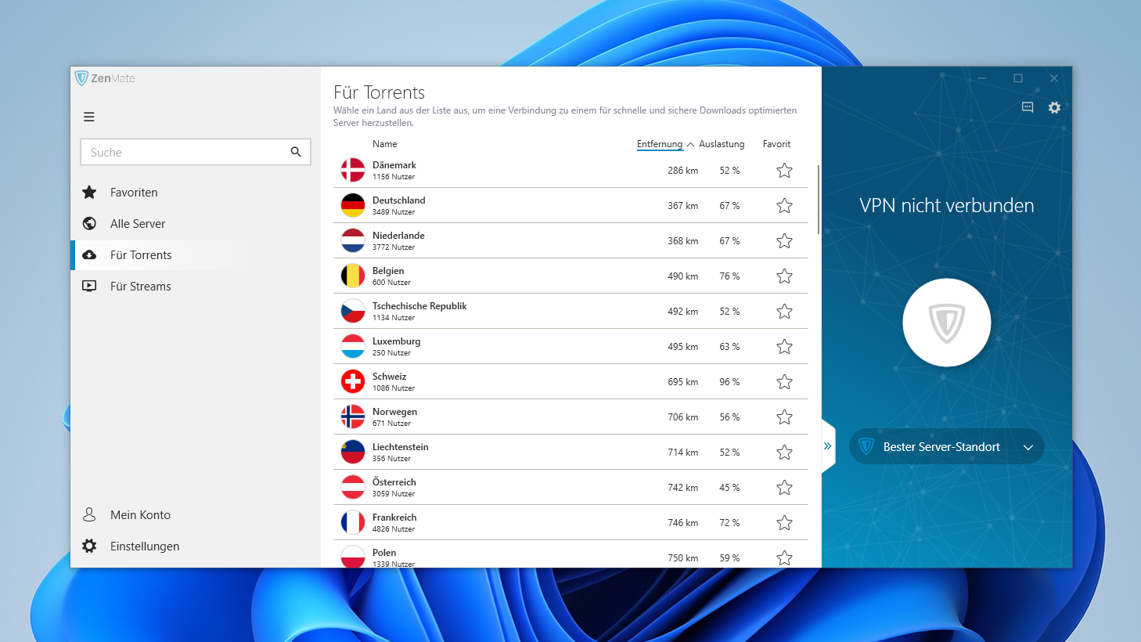Mark Dänemark as favorite
This screenshot has width=1141, height=642.
784,170
